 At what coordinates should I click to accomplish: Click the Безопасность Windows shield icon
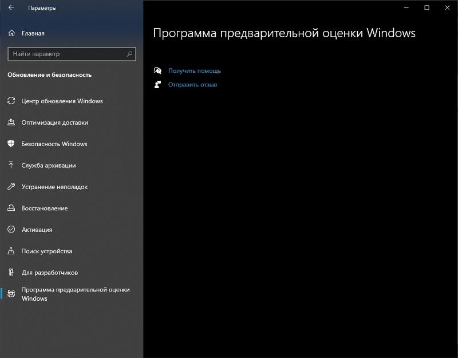tap(11, 144)
